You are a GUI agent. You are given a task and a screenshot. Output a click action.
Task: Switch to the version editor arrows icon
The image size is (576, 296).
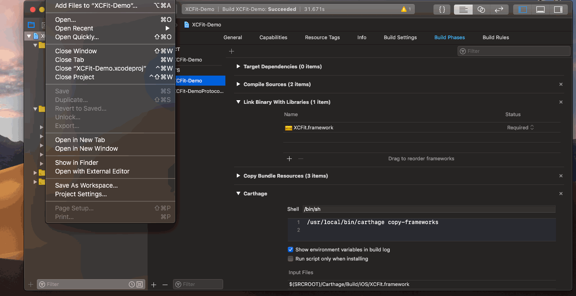click(x=499, y=9)
